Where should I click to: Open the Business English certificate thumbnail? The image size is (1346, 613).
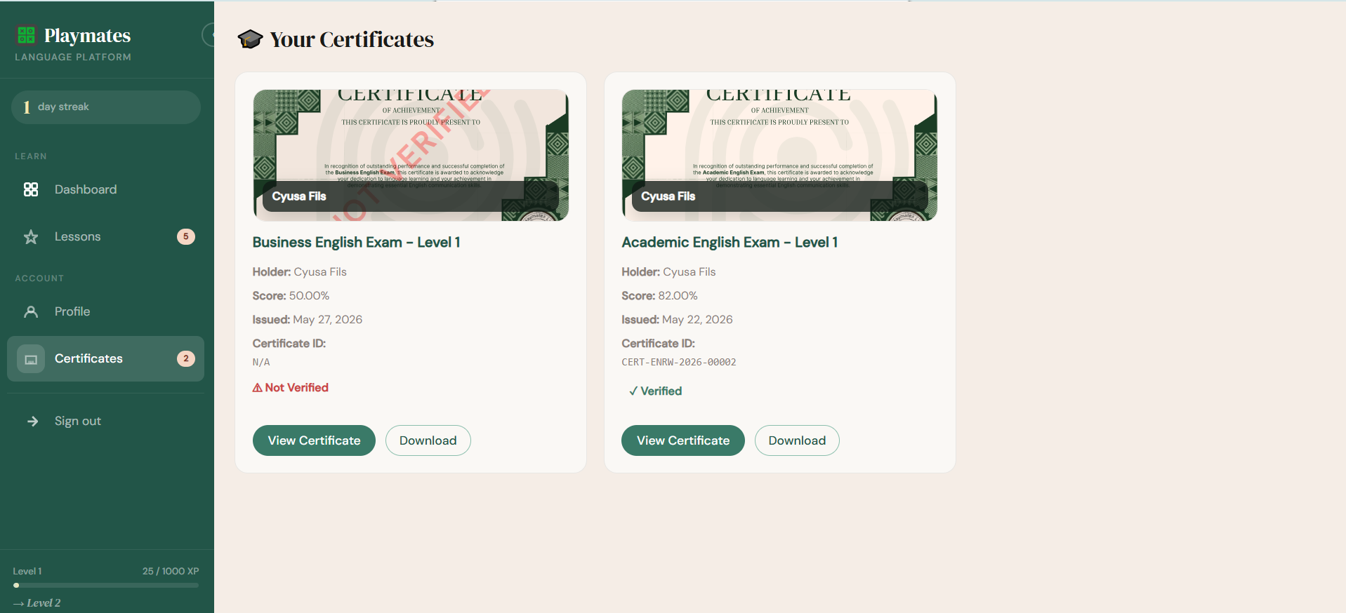411,155
